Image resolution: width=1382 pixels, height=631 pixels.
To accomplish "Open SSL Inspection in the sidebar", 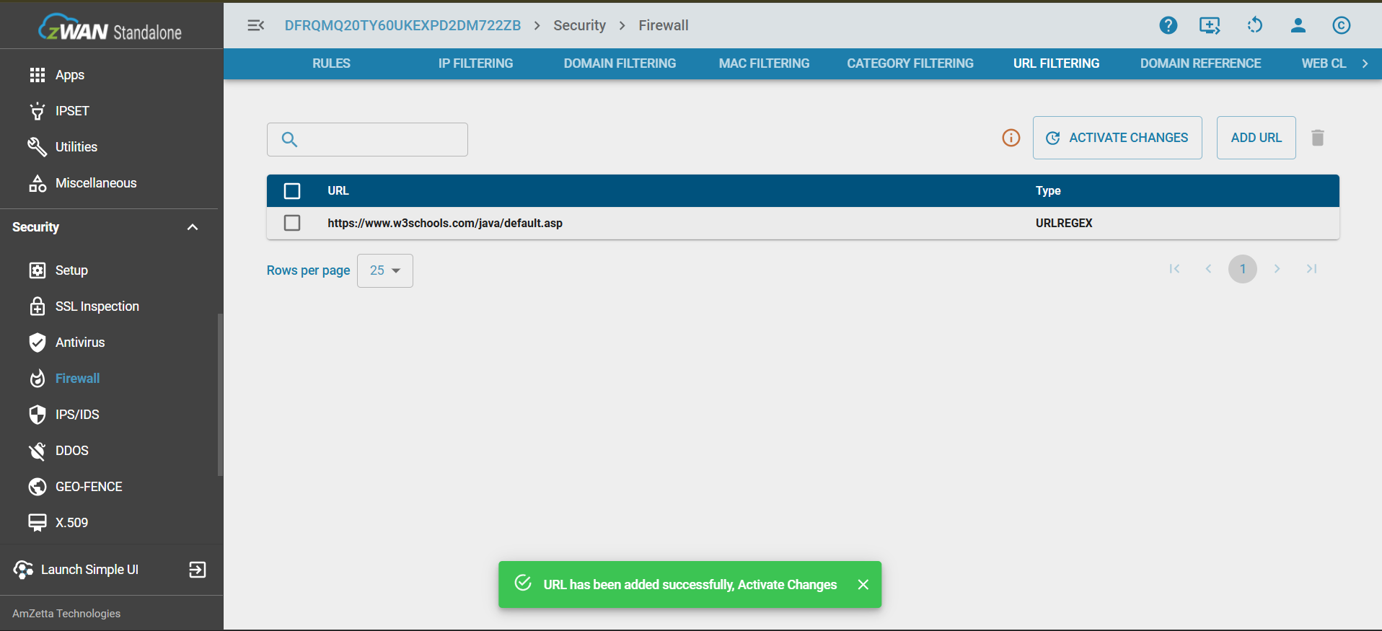I will [97, 306].
